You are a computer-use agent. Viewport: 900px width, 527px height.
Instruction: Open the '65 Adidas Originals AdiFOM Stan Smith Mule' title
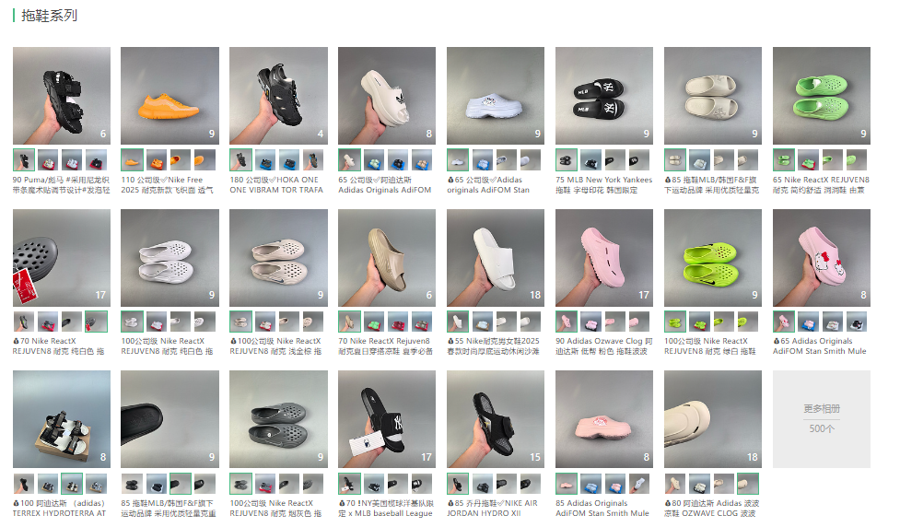click(x=820, y=346)
